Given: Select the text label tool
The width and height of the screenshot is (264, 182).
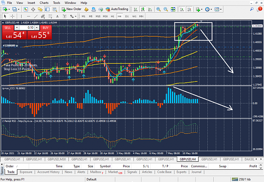Looking at the screenshot, I should coord(65,16).
